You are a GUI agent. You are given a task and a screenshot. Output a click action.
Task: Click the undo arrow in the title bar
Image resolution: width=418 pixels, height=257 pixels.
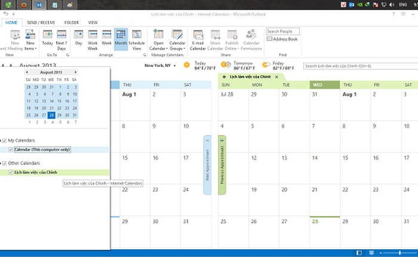click(x=6, y=13)
